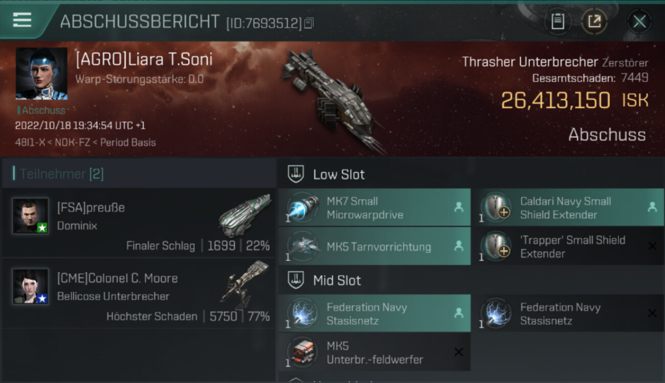The height and width of the screenshot is (383, 665).
Task: Open the hamburger menu
Action: pyautogui.click(x=22, y=20)
